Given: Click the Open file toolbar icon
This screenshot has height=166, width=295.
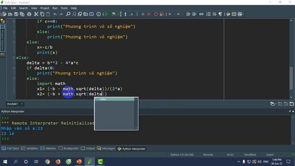Looking at the screenshot, I should [10, 14].
